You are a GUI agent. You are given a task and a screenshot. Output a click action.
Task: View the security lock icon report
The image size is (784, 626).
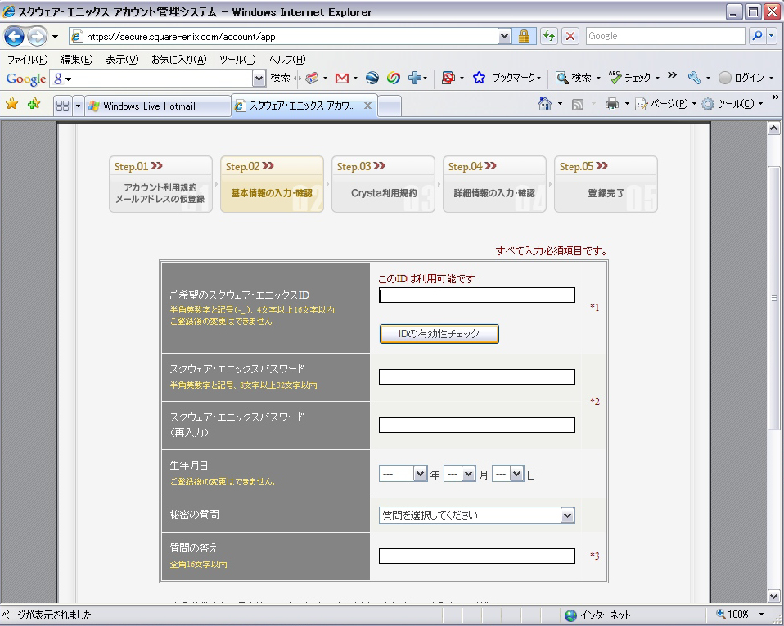point(524,37)
